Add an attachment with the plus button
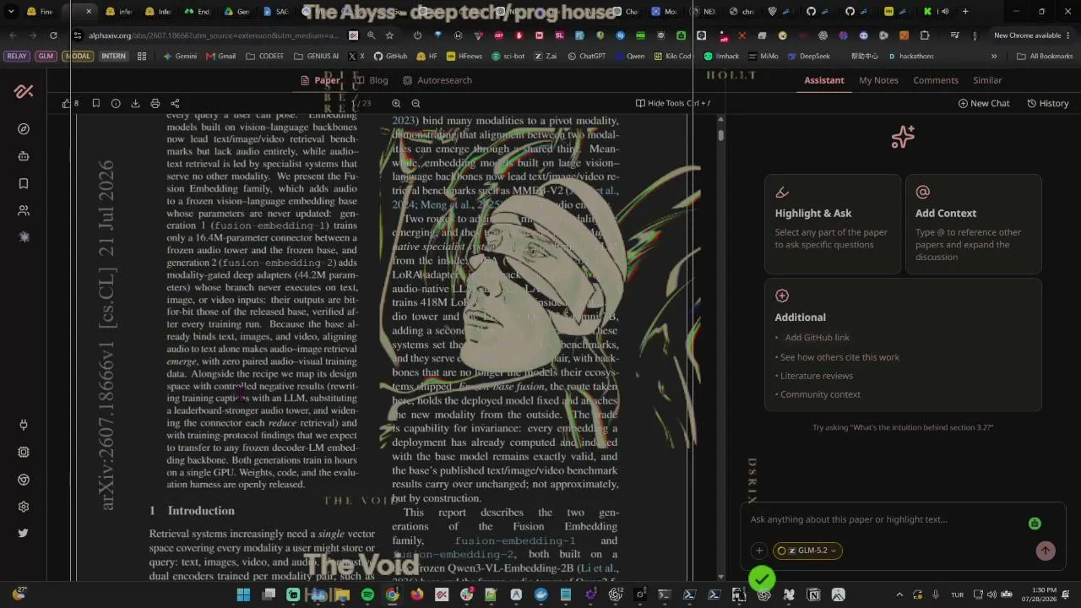The height and width of the screenshot is (608, 1081). 758,551
